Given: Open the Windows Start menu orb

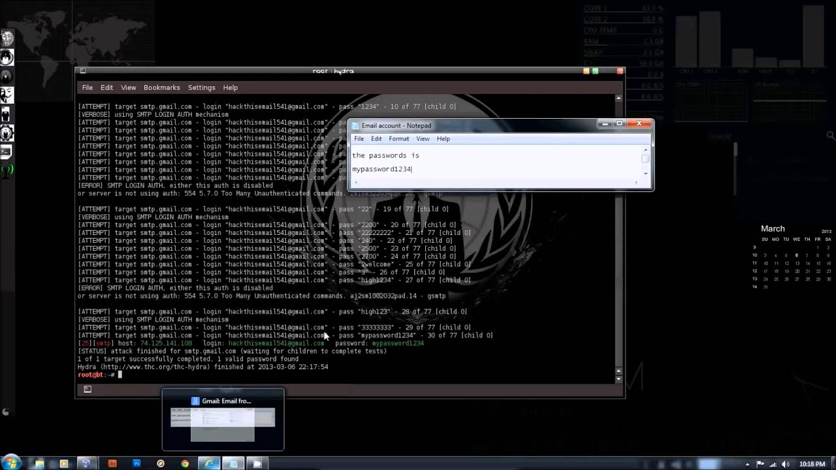Looking at the screenshot, I should [12, 463].
